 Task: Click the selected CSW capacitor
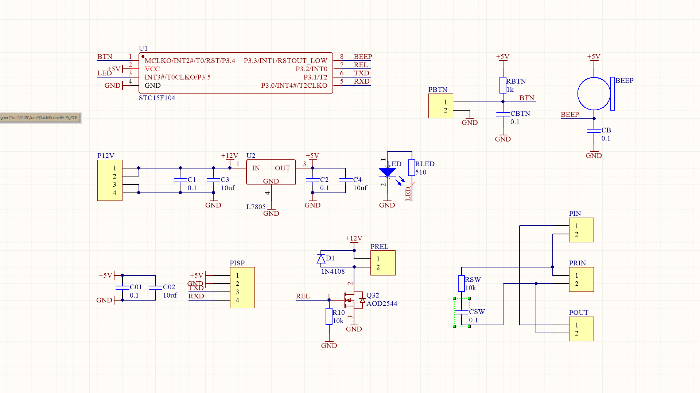point(461,312)
